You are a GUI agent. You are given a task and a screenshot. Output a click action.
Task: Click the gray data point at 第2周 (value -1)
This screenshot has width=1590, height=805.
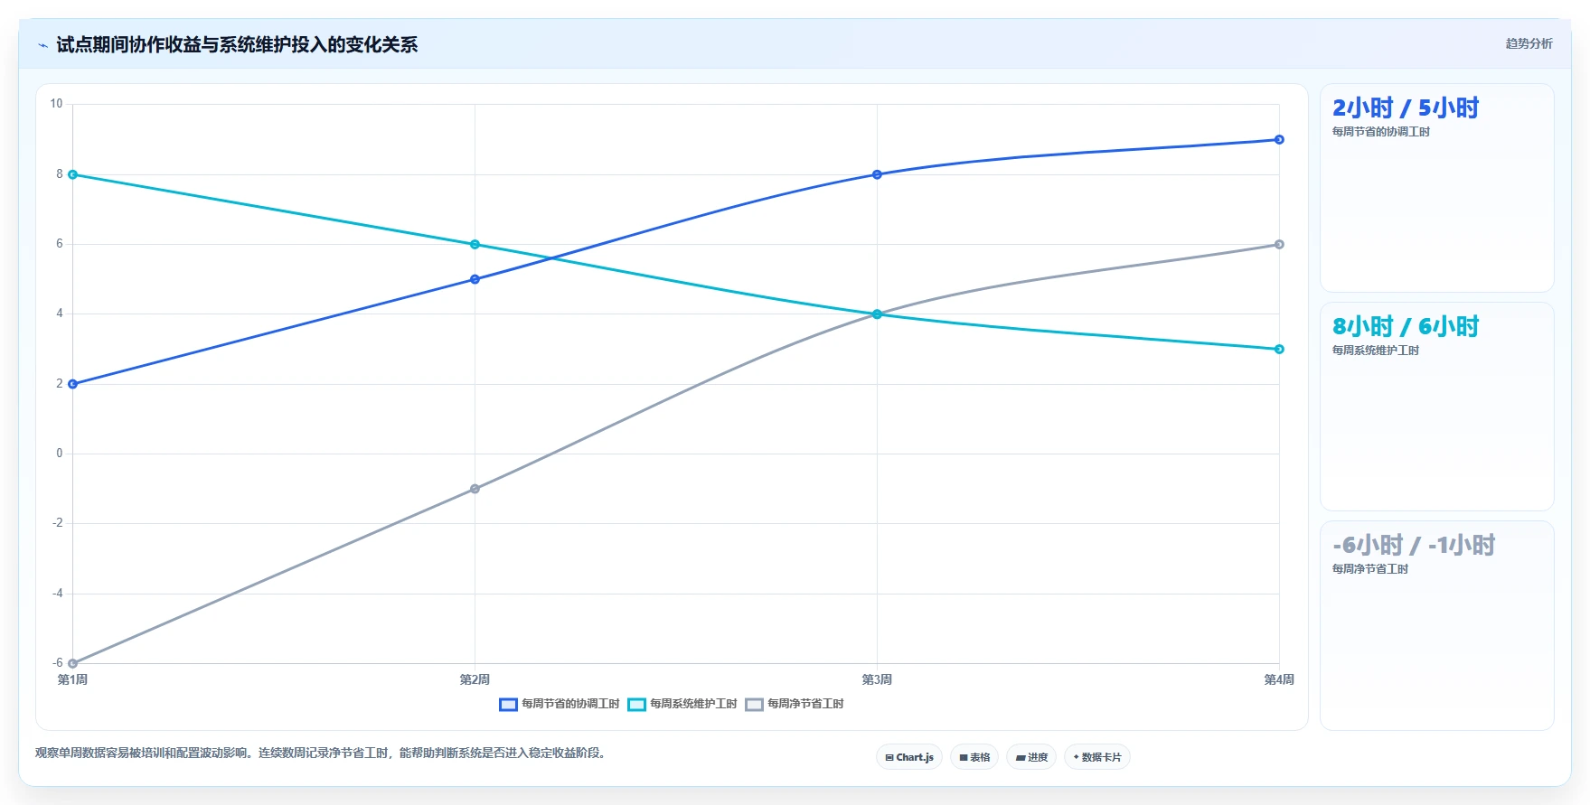pyautogui.click(x=475, y=489)
